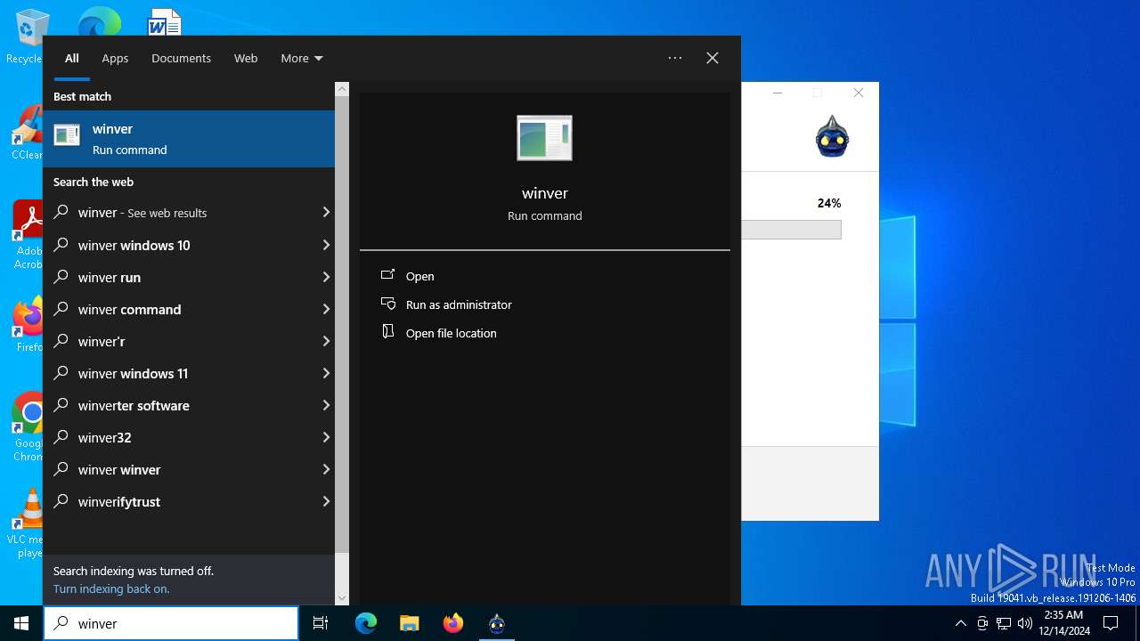Open the Windows Start menu
The width and height of the screenshot is (1140, 641).
21,623
